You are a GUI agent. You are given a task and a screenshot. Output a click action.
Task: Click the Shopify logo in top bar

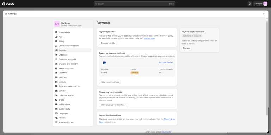pyautogui.click(x=8, y=4)
